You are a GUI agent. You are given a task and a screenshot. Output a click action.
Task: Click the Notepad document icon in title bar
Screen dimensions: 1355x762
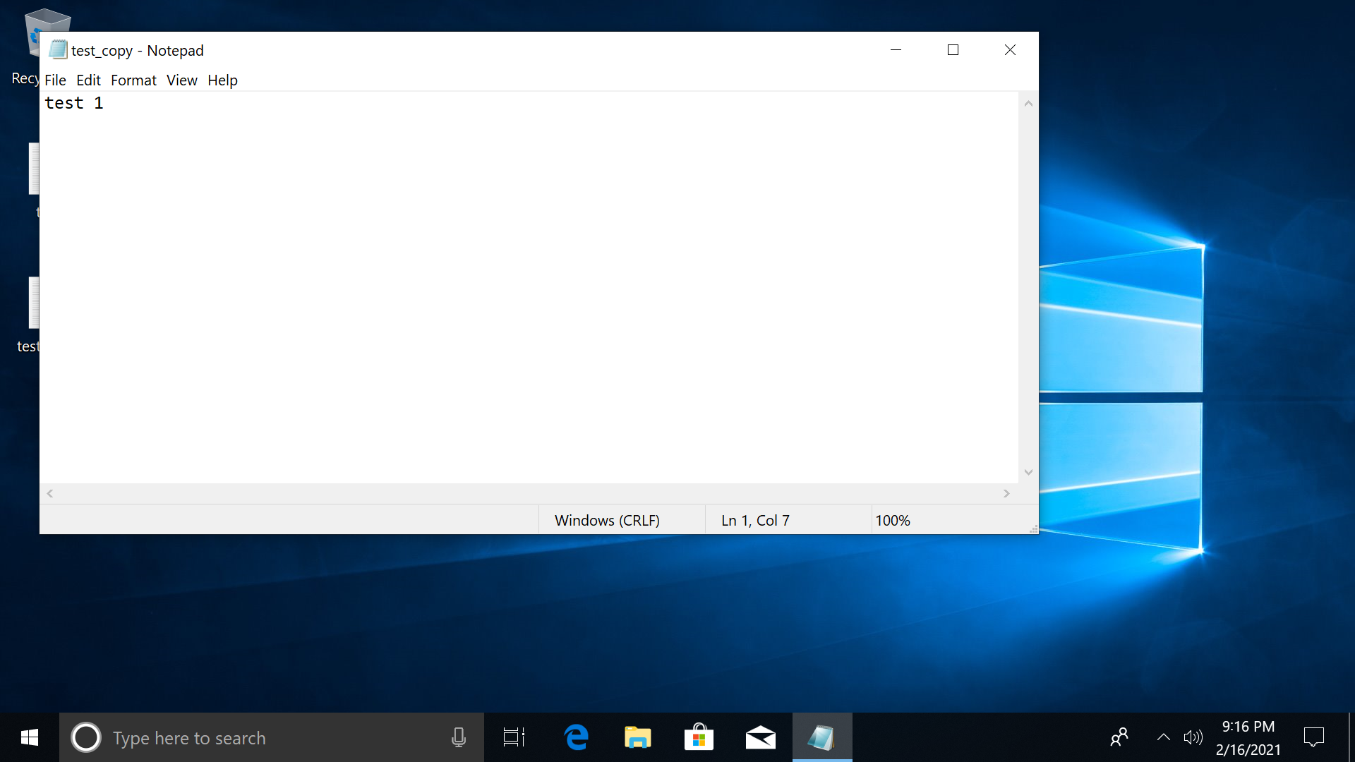tap(56, 49)
